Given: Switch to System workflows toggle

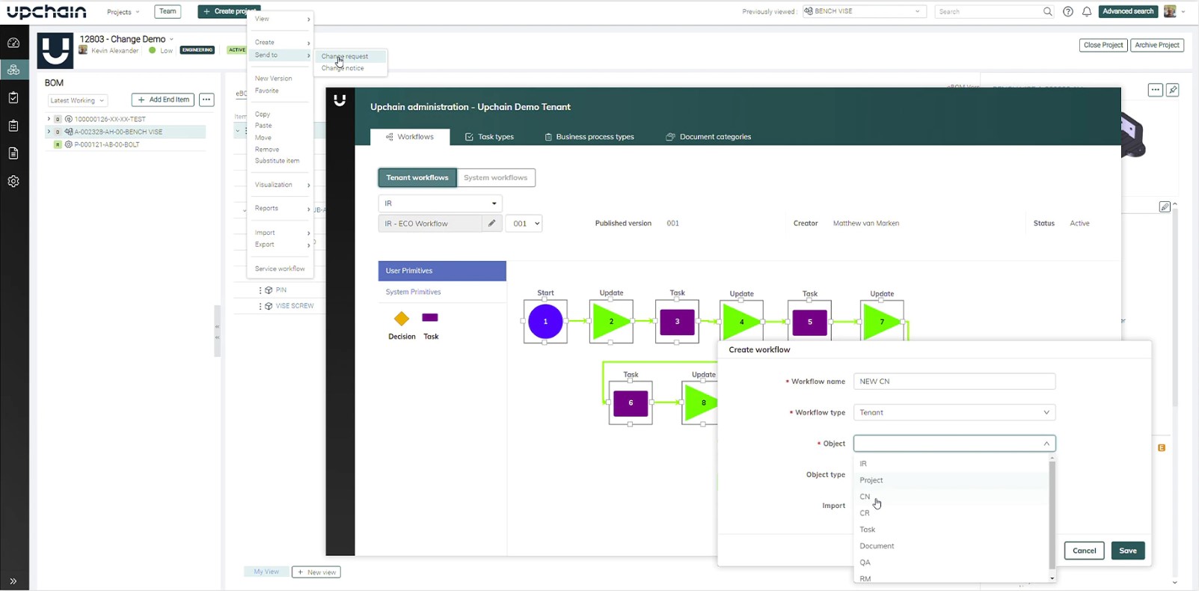Looking at the screenshot, I should tap(495, 177).
